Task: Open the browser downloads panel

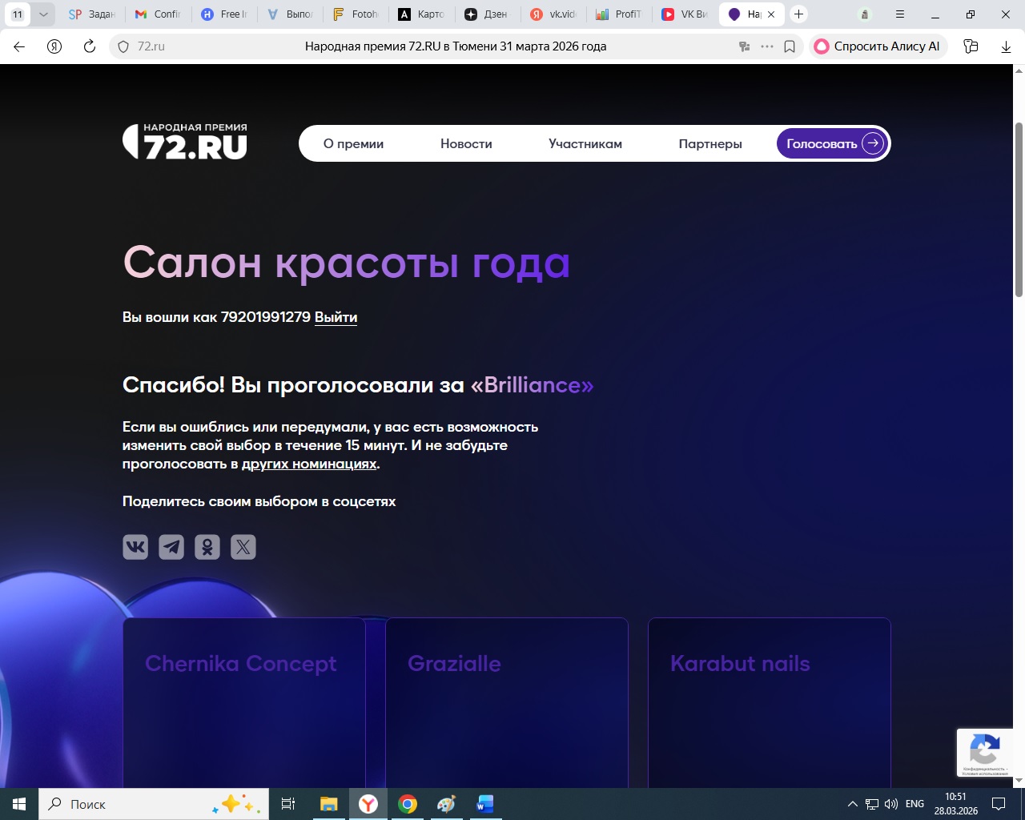Action: (x=1006, y=46)
